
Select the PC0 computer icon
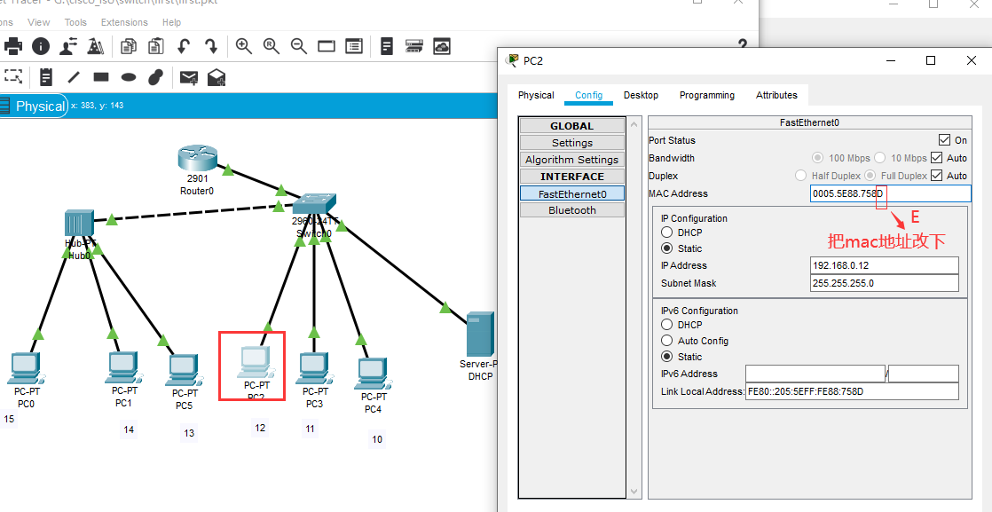[26, 369]
